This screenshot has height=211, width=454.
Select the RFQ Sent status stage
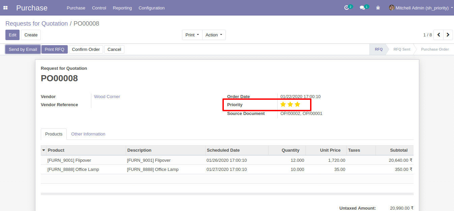pyautogui.click(x=402, y=49)
